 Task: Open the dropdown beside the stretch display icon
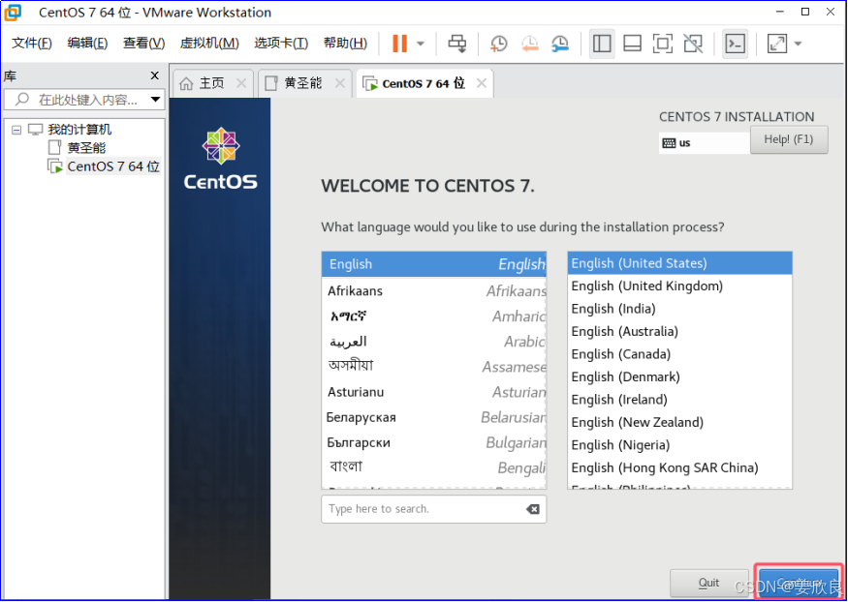(x=798, y=44)
